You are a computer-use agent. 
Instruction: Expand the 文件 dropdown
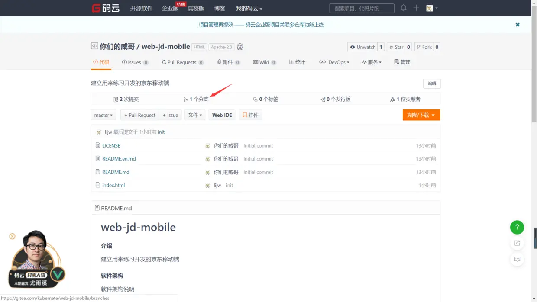point(195,115)
